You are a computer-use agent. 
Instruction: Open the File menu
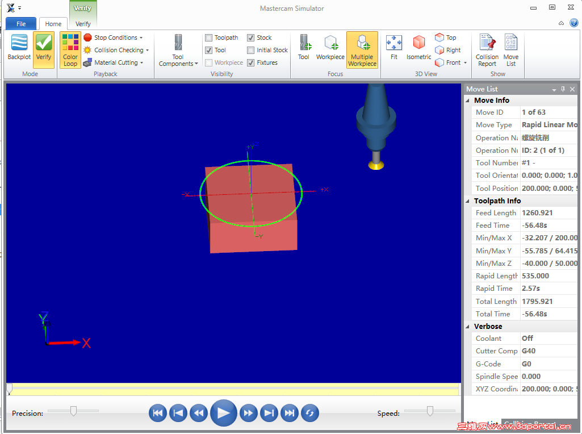pyautogui.click(x=21, y=24)
